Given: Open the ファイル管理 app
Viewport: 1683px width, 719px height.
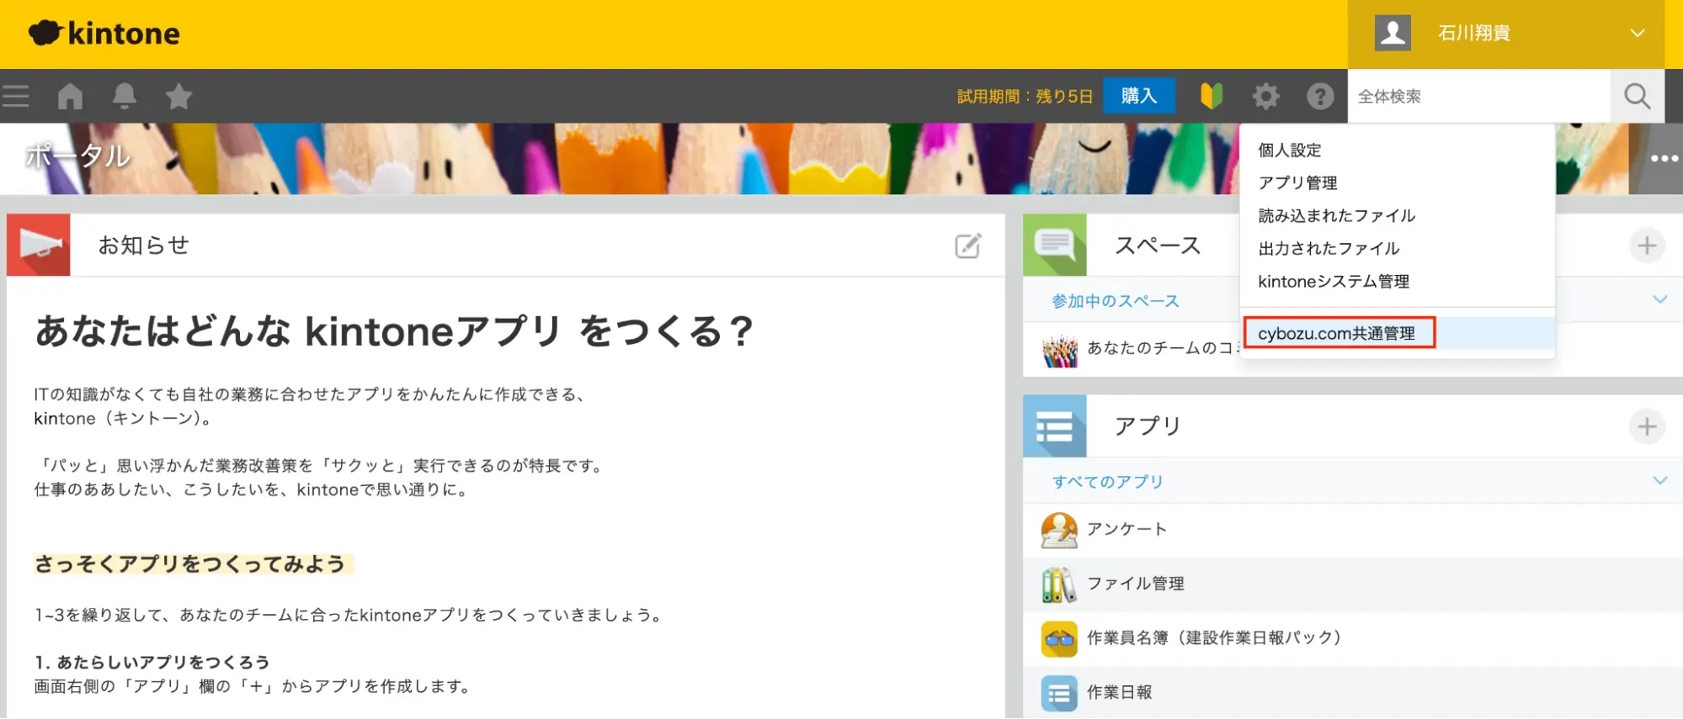Looking at the screenshot, I should pyautogui.click(x=1135, y=584).
